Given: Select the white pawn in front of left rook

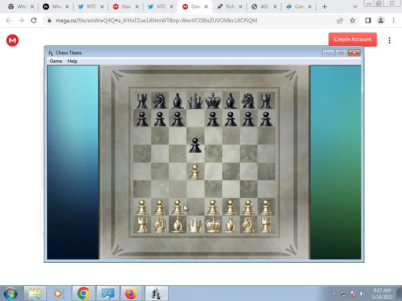Looking at the screenshot, I should 142,207.
